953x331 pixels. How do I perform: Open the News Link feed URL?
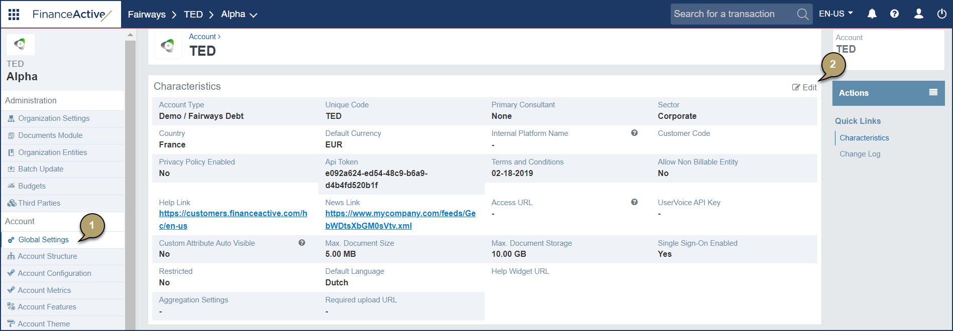(400, 220)
